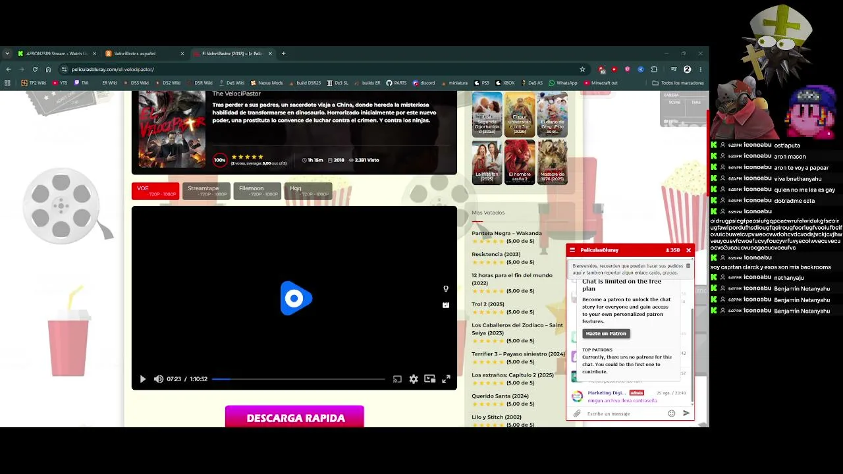Switch to the Hqq server

[x=308, y=191]
